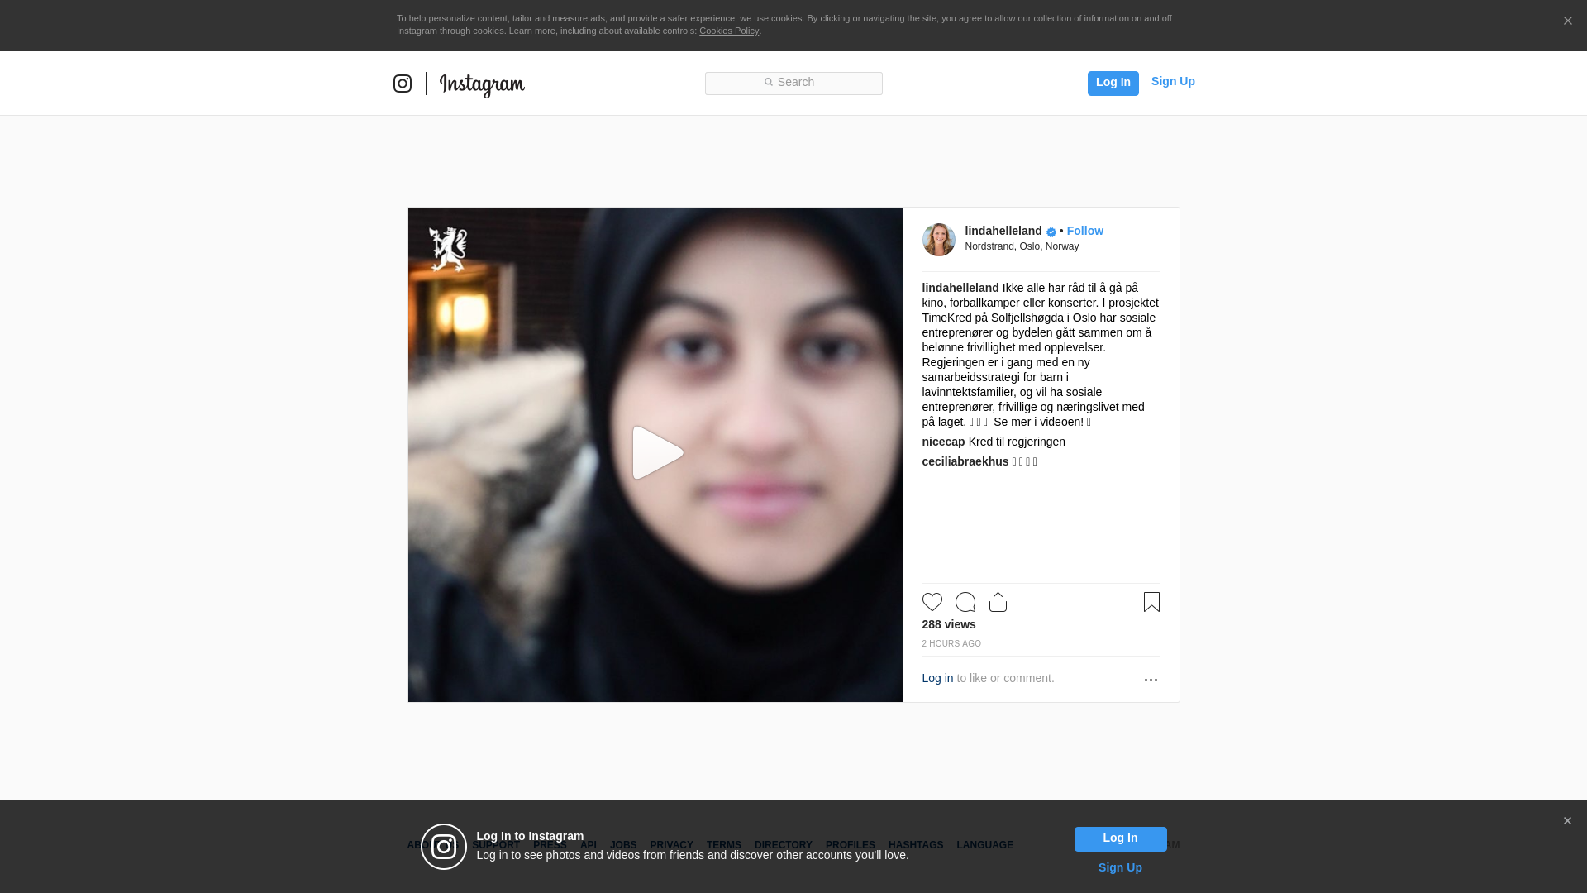Focus the Search input field
This screenshot has width=1587, height=893.
pos(793,84)
